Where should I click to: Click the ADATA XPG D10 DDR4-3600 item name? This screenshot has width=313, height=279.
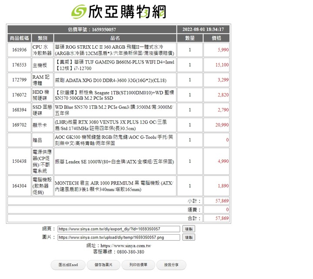(x=110, y=81)
